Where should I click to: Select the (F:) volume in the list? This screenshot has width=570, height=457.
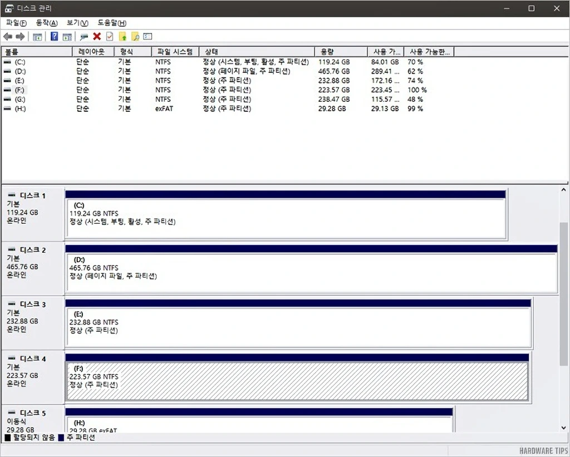pos(20,90)
